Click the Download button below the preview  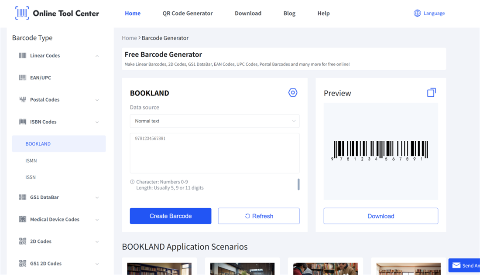pos(381,216)
